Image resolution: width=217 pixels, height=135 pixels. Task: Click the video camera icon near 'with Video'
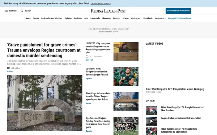point(8,68)
